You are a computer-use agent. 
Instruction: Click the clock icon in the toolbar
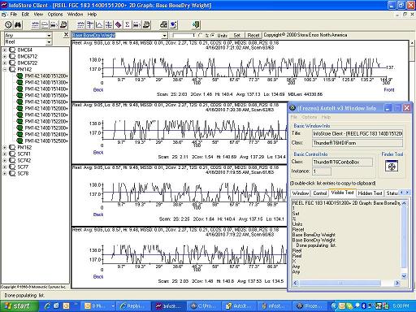point(8,25)
